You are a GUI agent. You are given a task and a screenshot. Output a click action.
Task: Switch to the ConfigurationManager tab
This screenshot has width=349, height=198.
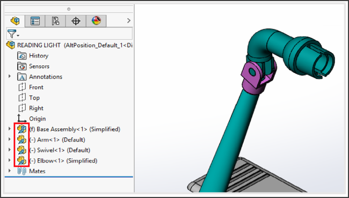55,21
